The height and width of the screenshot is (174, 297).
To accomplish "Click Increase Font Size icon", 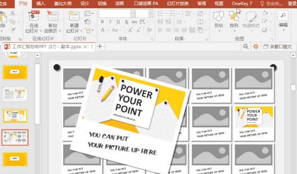I will click(x=130, y=30).
